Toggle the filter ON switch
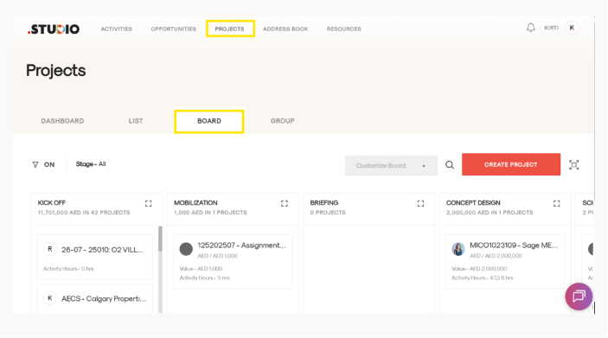608x338 pixels. tap(49, 165)
